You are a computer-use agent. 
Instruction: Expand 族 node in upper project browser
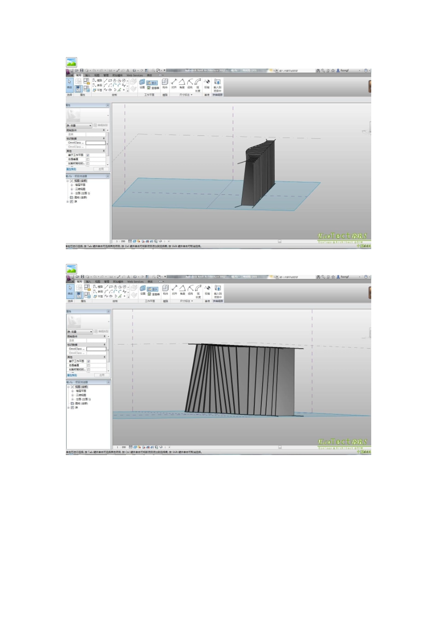68,202
